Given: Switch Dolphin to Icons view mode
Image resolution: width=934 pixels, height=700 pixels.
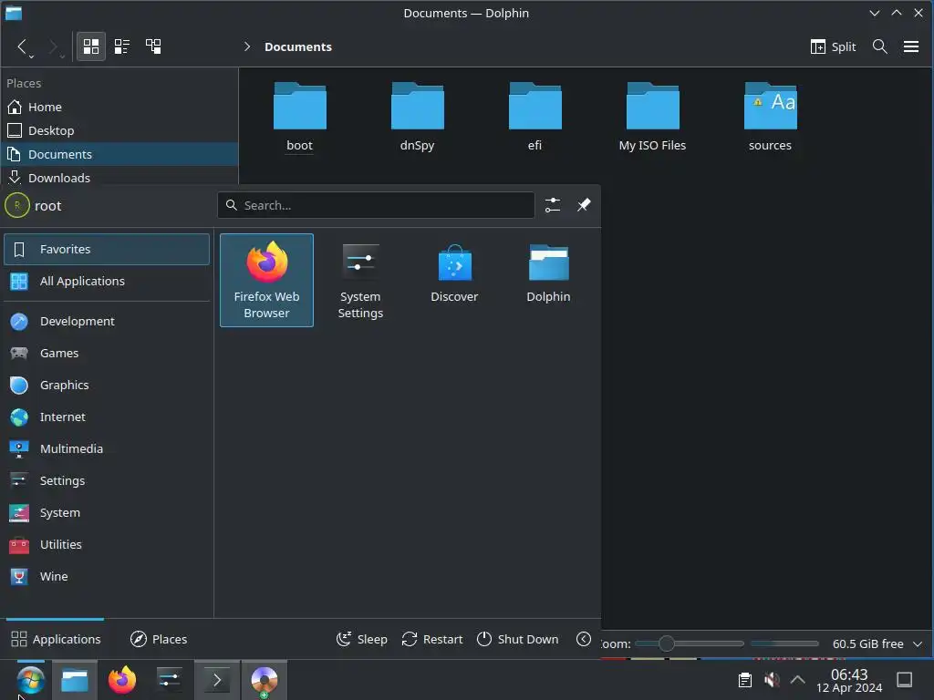Looking at the screenshot, I should point(91,46).
